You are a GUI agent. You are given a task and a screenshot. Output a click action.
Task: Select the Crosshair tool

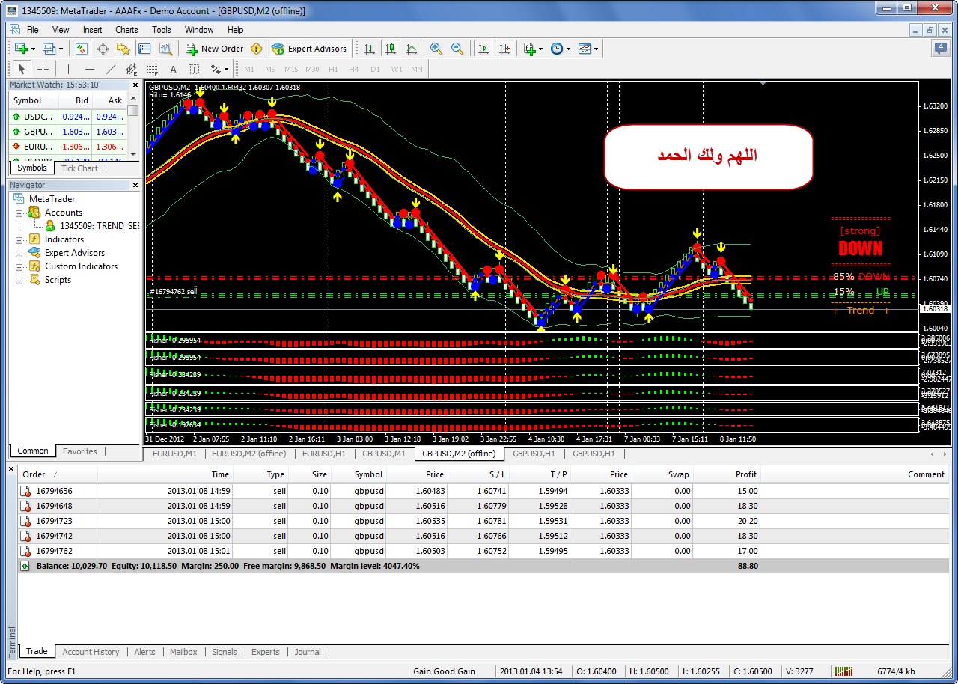tap(43, 69)
